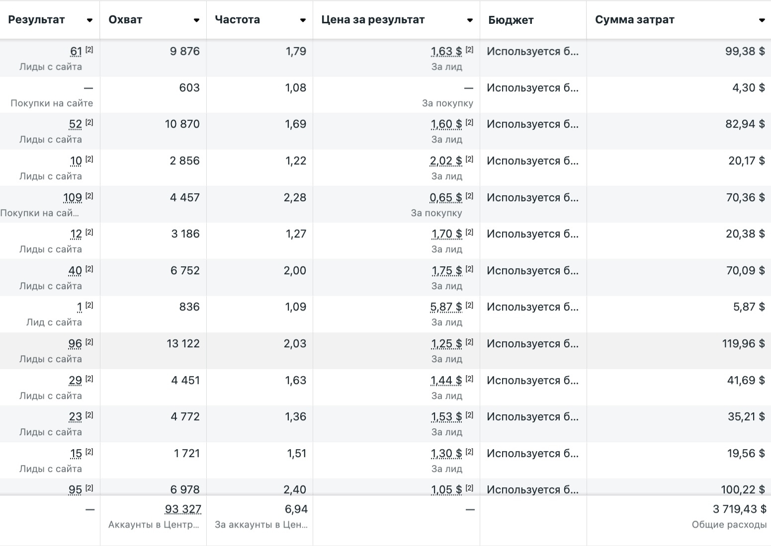The image size is (771, 546).
Task: Expand the Цена за результат column menu arrow
Action: point(470,20)
